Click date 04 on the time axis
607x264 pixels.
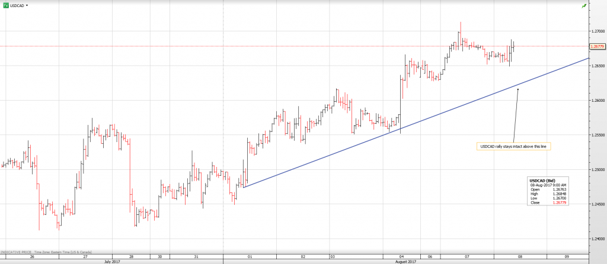[402, 256]
